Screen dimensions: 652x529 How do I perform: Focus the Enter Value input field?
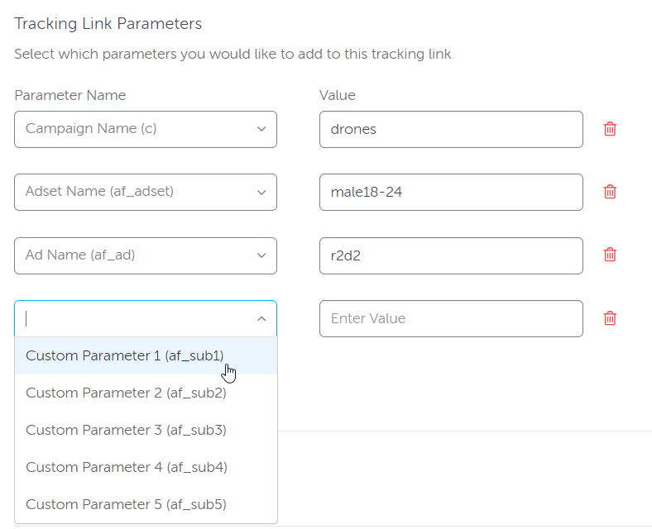[450, 318]
